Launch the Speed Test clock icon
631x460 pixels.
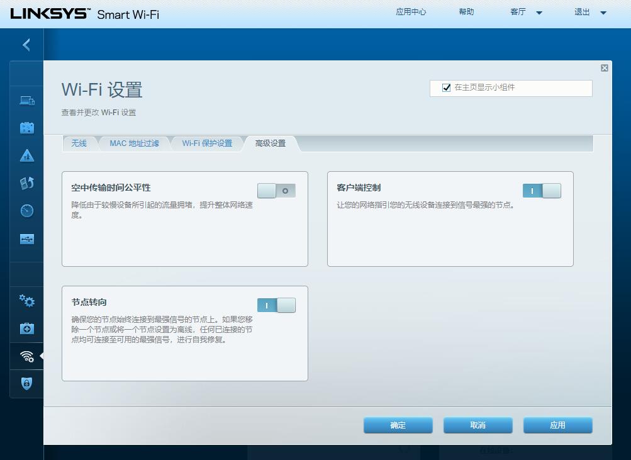[x=26, y=210]
